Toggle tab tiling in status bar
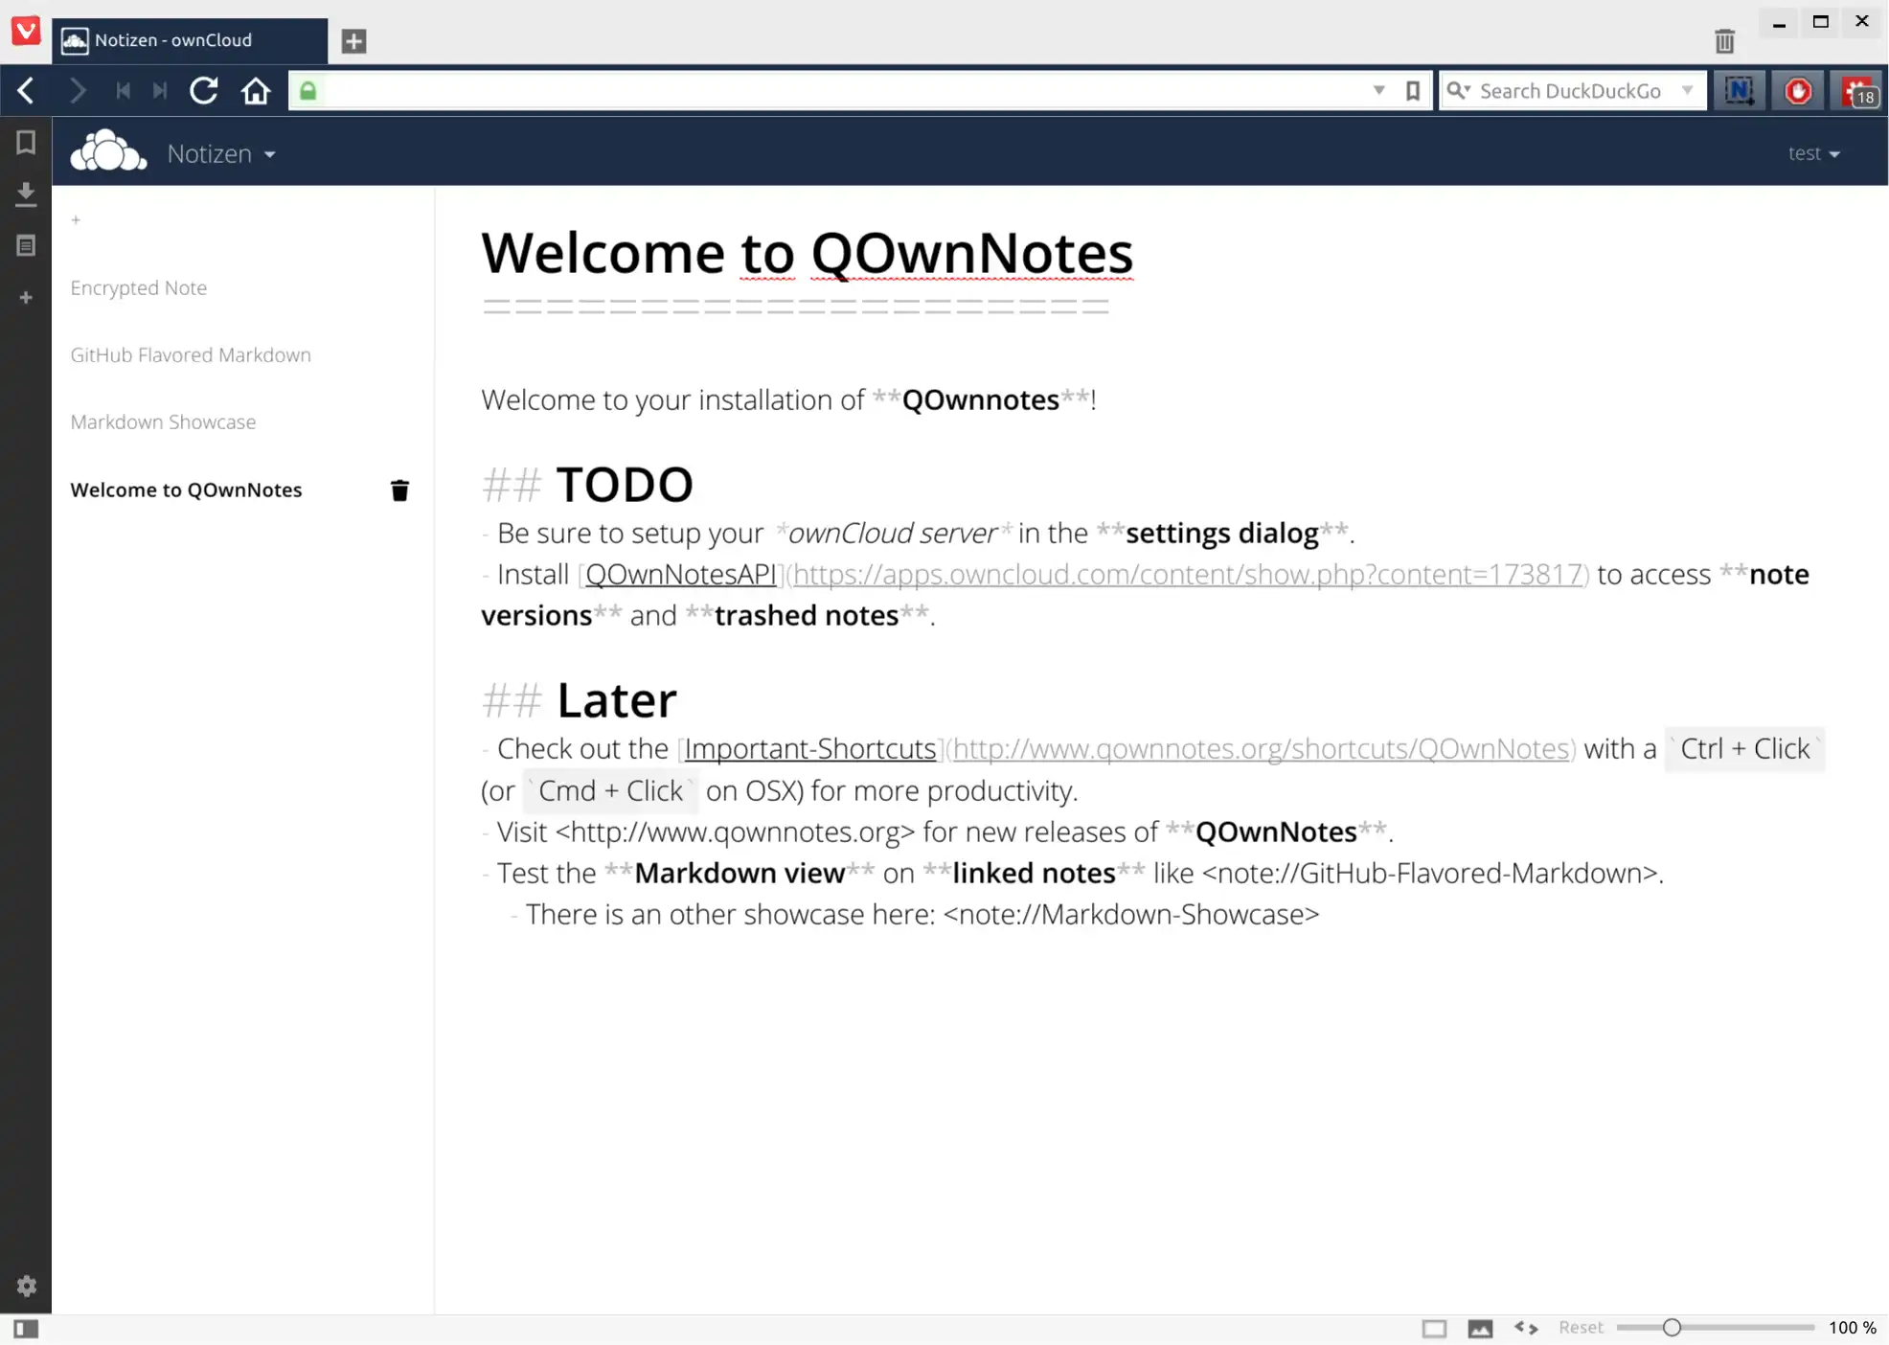The width and height of the screenshot is (1889, 1345). [x=1434, y=1329]
